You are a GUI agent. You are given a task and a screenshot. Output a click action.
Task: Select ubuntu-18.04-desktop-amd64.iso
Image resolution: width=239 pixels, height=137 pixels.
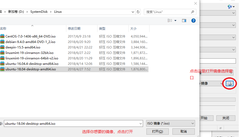[x=31, y=69]
